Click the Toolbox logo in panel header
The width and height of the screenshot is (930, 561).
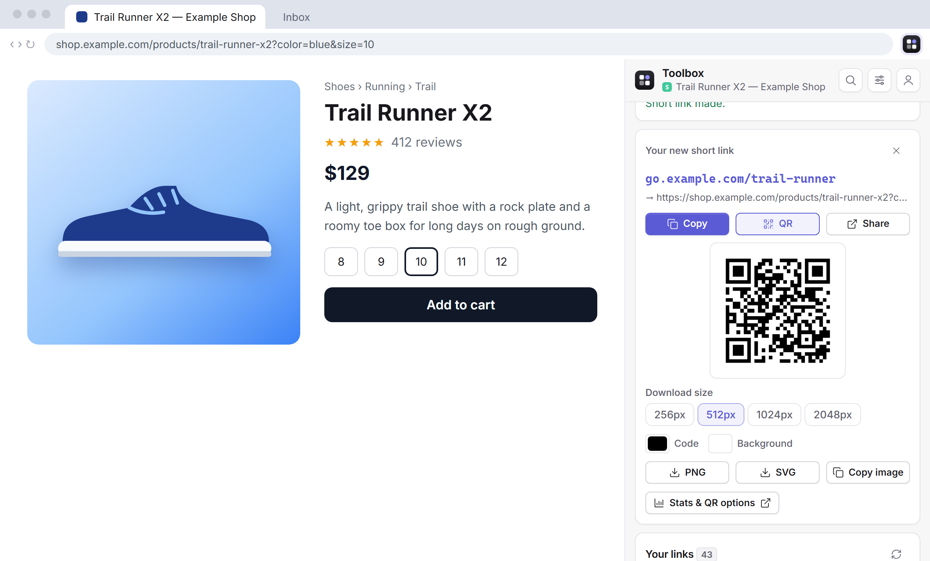pos(645,80)
